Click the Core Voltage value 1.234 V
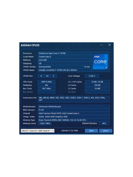This screenshot has width=133, height=177. (92, 76)
